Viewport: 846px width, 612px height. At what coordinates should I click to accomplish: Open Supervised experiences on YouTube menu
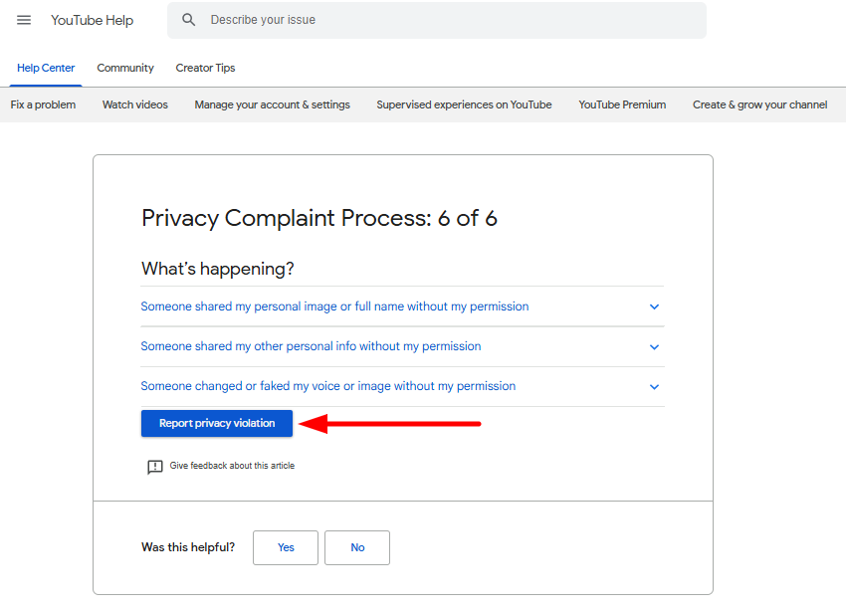464,104
